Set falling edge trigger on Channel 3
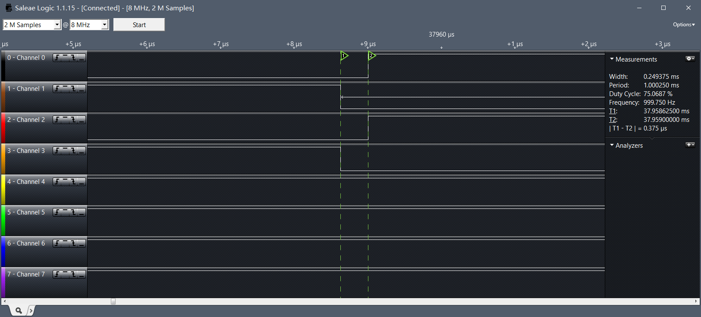Screen dimensions: 701x317 point(73,151)
